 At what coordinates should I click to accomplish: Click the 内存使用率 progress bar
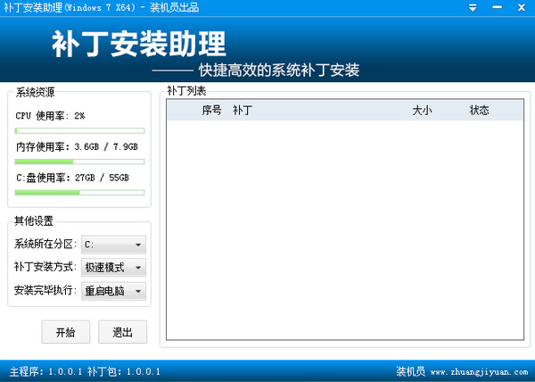(x=79, y=162)
